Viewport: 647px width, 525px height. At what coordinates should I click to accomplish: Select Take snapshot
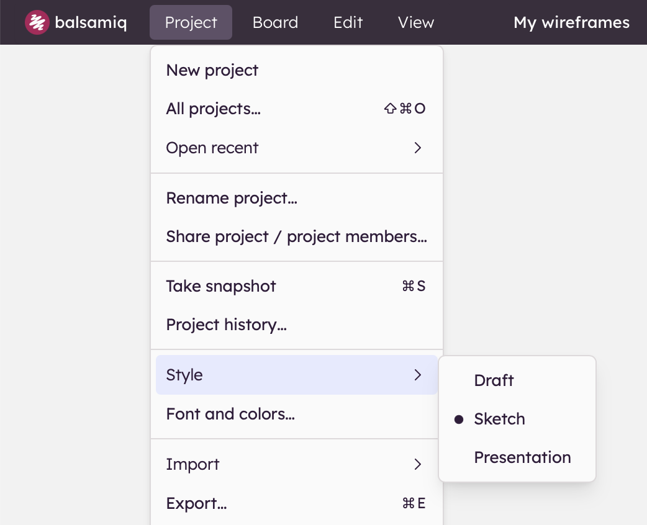tap(297, 286)
